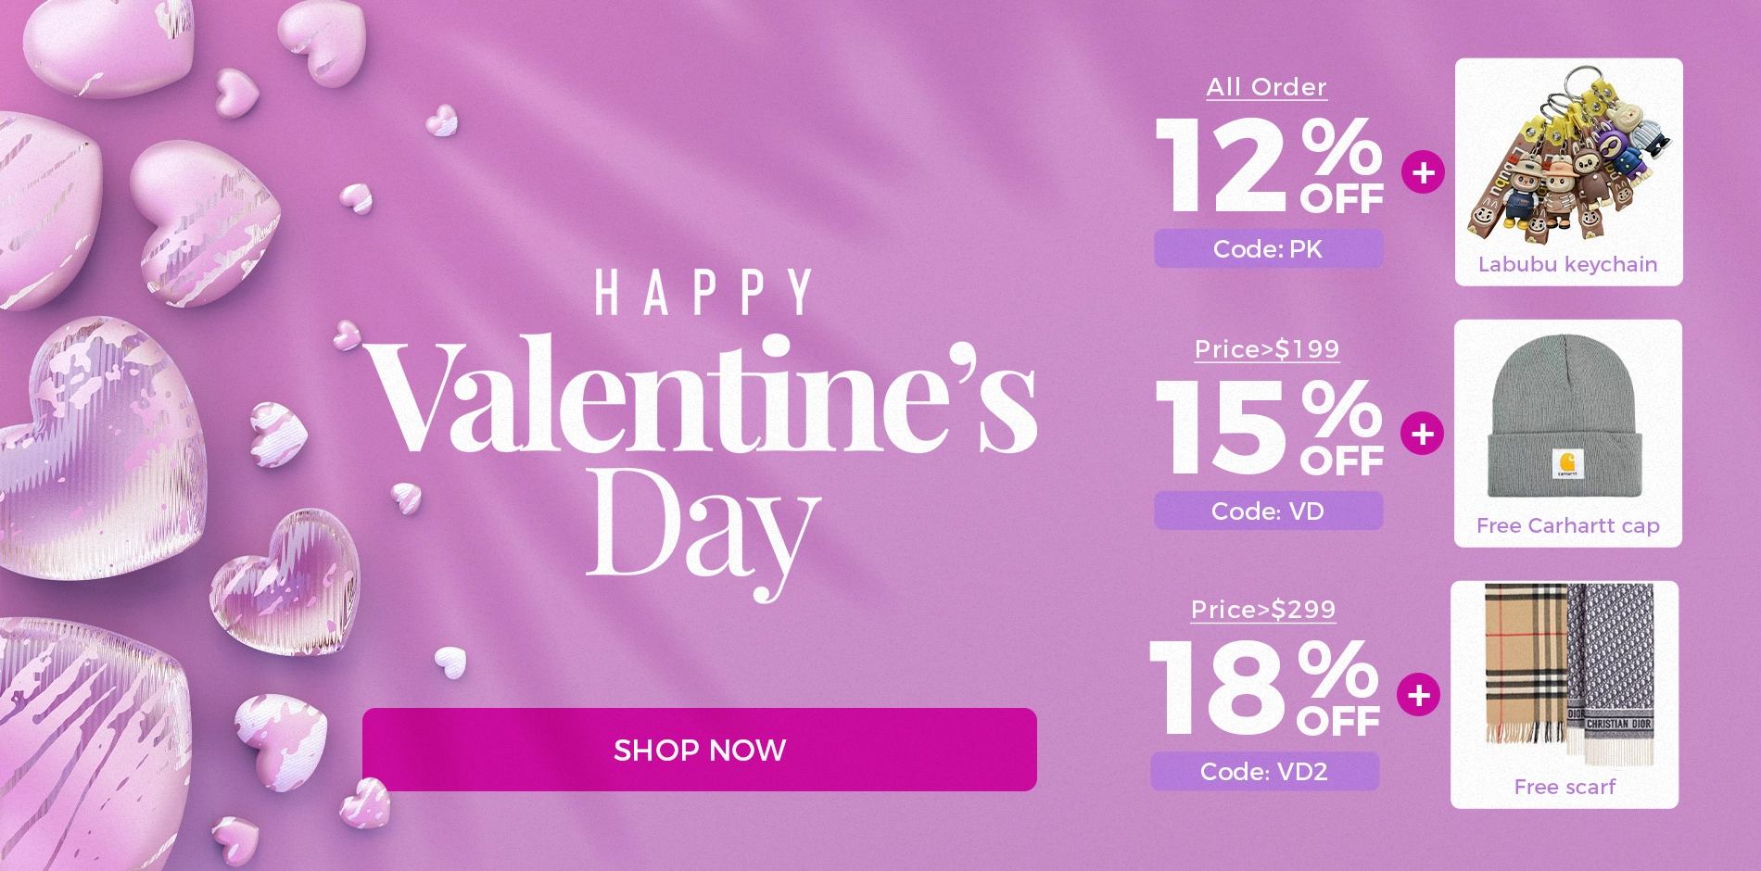Open the plaid and Dior scarf image
The height and width of the screenshot is (871, 1761).
[x=1567, y=676]
